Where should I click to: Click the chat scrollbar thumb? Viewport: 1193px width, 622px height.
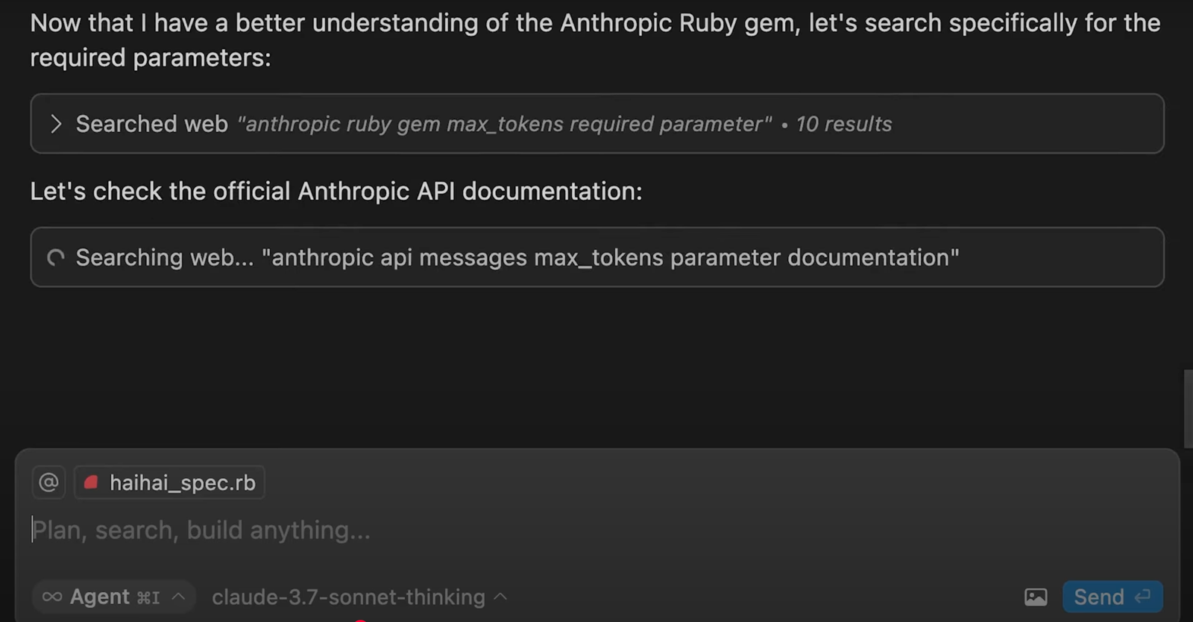click(1188, 408)
